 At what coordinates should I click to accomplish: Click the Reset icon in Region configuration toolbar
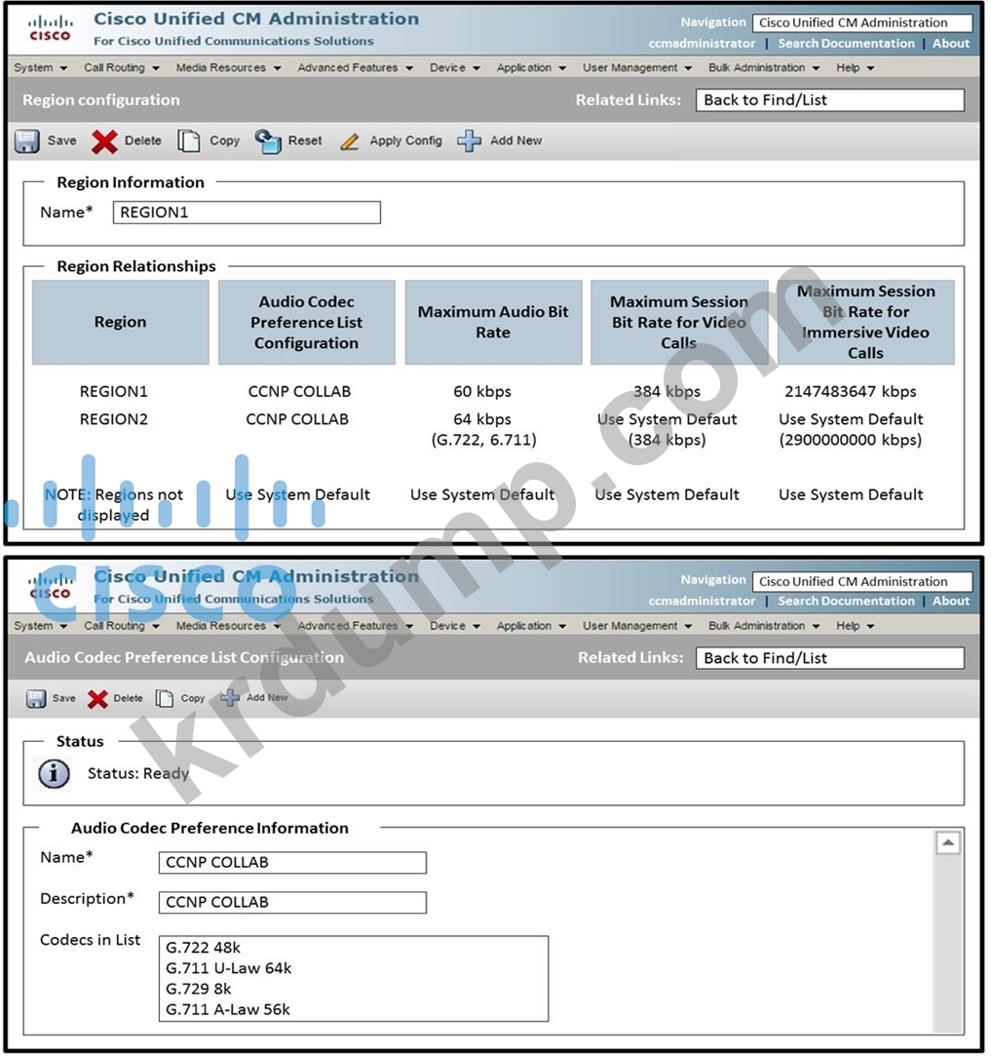point(268,141)
